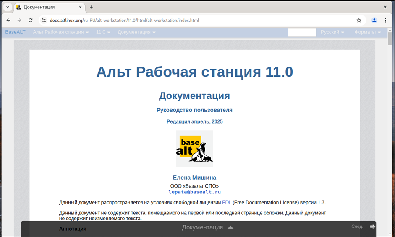Open the FDL license link
The height and width of the screenshot is (237, 395).
pos(227,202)
